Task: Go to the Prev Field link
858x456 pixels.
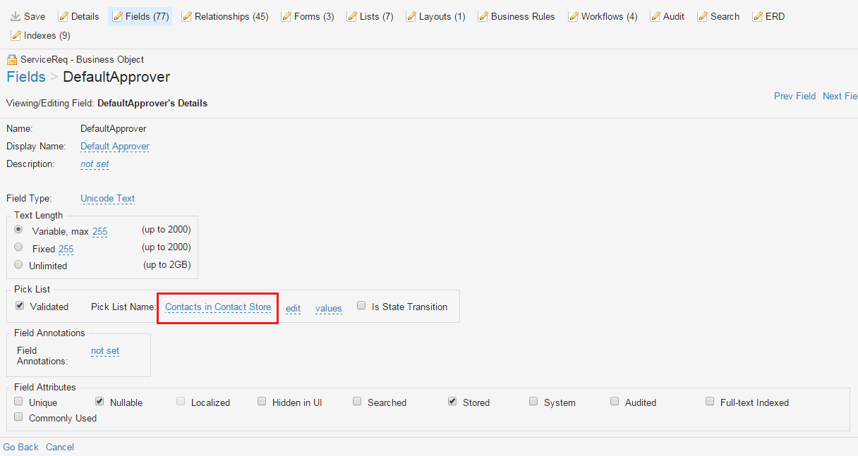Action: [794, 96]
